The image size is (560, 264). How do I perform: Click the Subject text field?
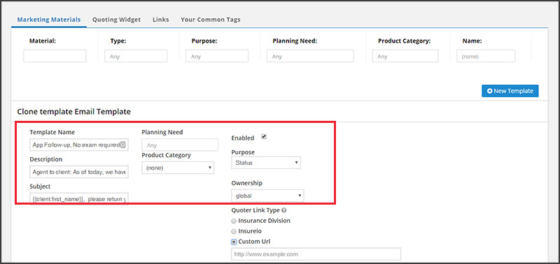[78, 199]
